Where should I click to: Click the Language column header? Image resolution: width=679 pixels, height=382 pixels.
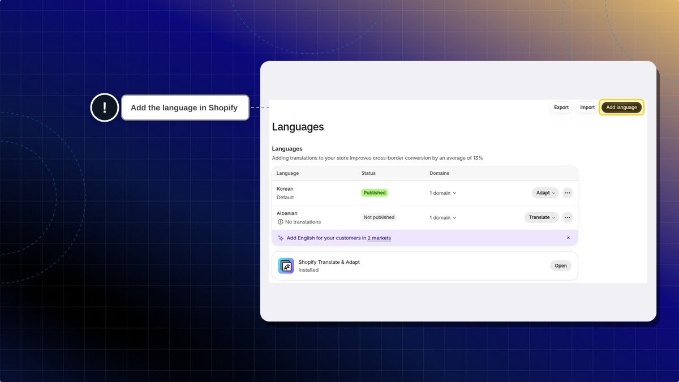coord(287,173)
